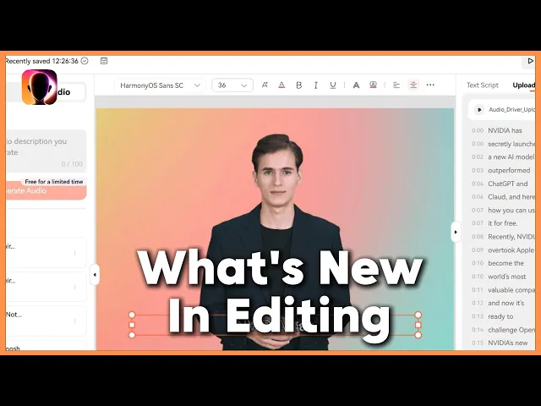Screen dimensions: 541x406
Task: Click the 'Free for a limited time' badge
Action: (x=54, y=182)
